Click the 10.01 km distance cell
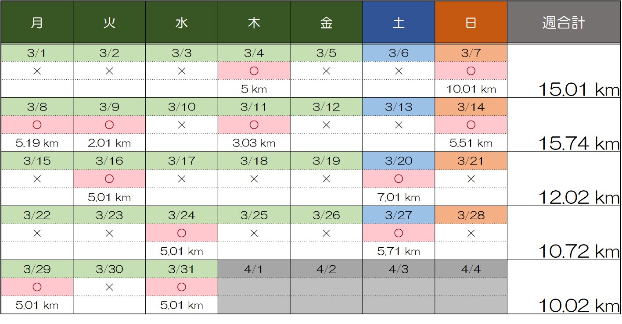The image size is (622, 324). (x=471, y=89)
